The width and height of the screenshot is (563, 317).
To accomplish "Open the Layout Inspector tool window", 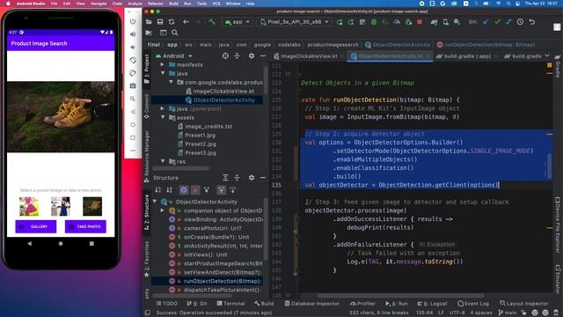I will pos(524,304).
